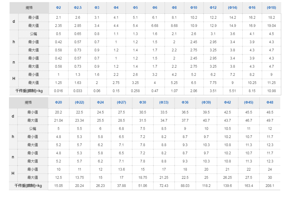The width and height of the screenshot is (290, 197).
Task: Select the Φ24 column link
Action: click(100, 102)
